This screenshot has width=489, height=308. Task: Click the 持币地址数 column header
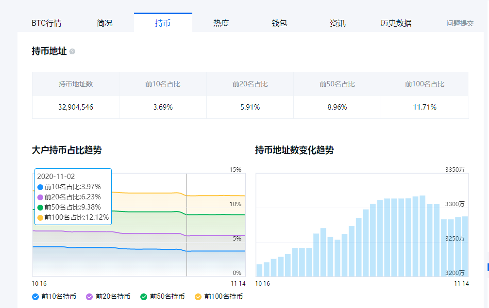[x=76, y=84]
